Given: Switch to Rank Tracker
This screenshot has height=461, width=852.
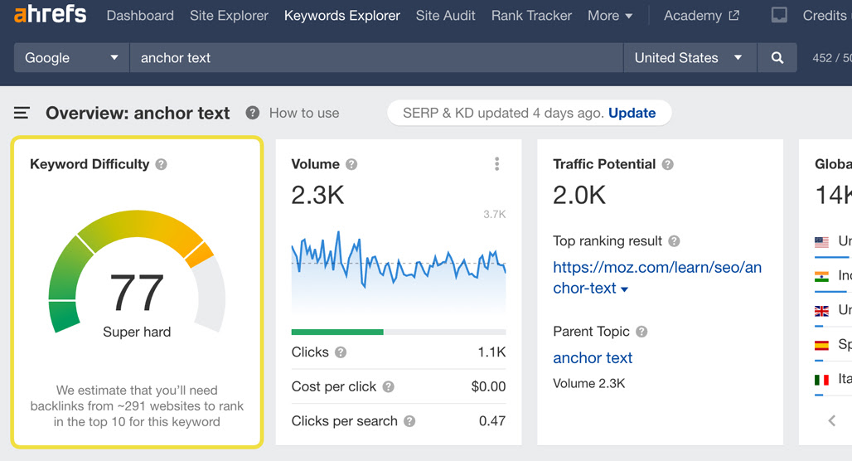Looking at the screenshot, I should tap(531, 16).
